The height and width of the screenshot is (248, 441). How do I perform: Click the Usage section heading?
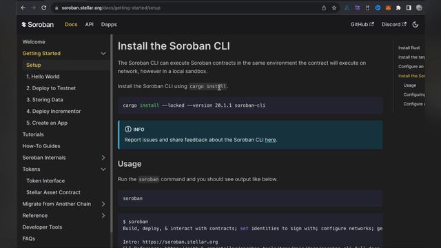coord(130,164)
